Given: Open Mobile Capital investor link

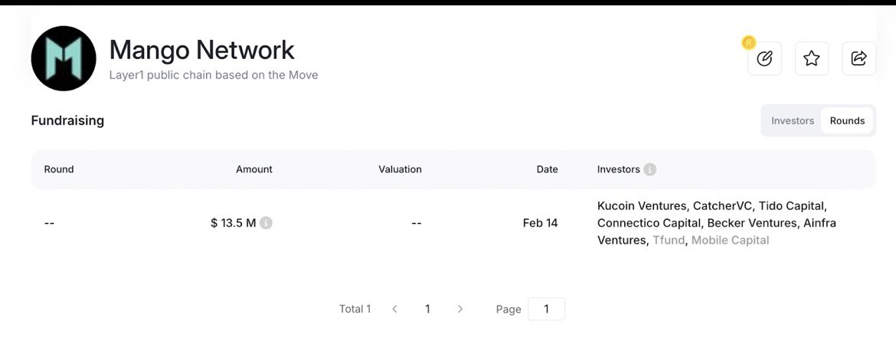Looking at the screenshot, I should click(731, 240).
